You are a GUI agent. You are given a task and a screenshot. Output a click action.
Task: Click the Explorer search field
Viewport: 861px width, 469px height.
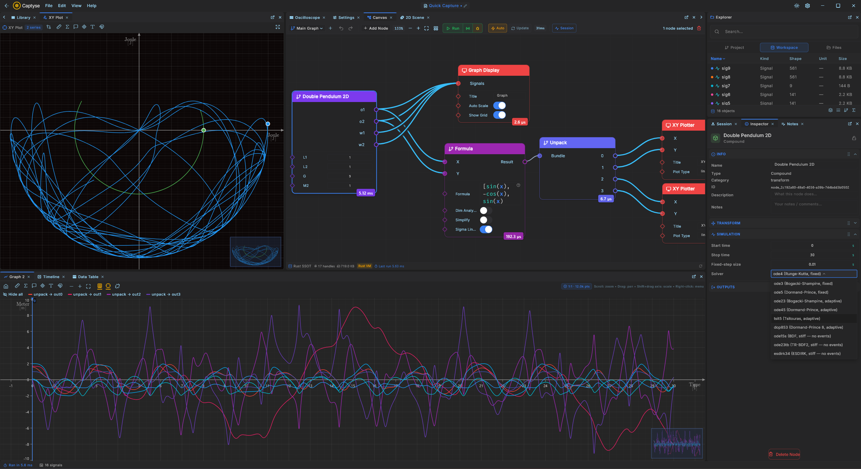(784, 32)
